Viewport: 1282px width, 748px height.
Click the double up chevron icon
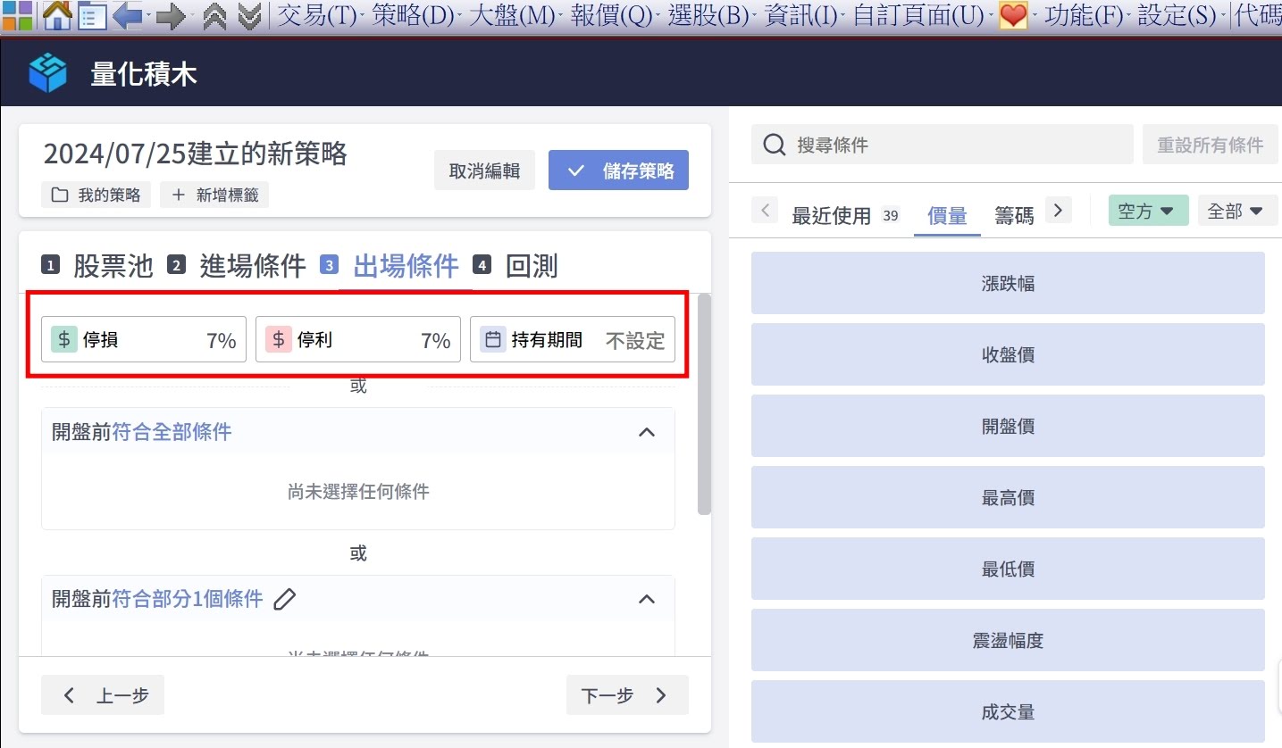tap(214, 16)
